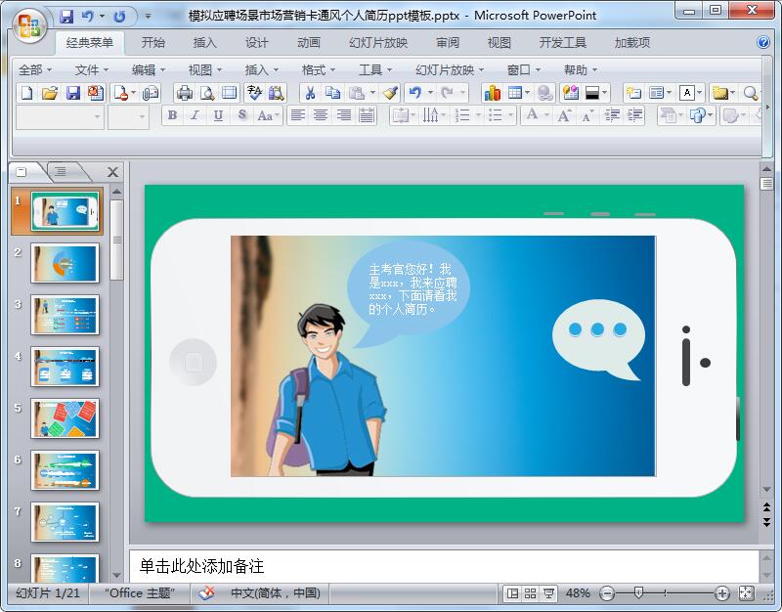Toggle bold formatting
782x612 pixels.
pos(172,115)
